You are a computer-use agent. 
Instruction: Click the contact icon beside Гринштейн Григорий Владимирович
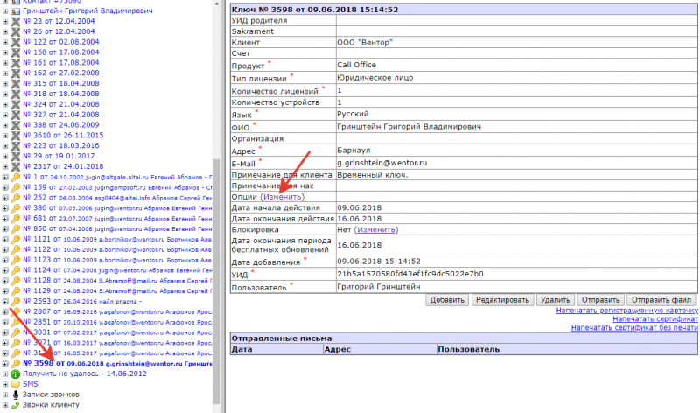pyautogui.click(x=16, y=10)
